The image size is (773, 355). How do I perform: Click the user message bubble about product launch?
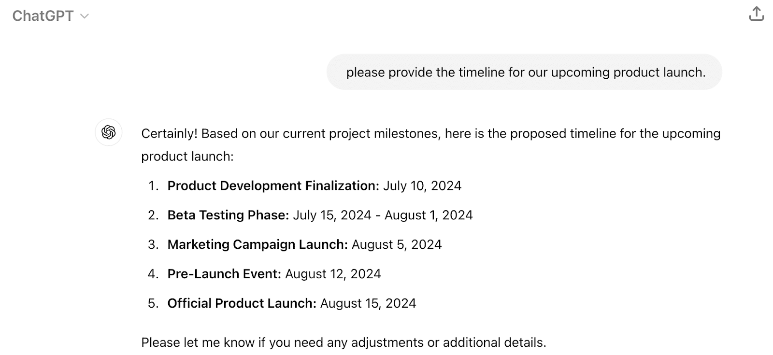[524, 72]
